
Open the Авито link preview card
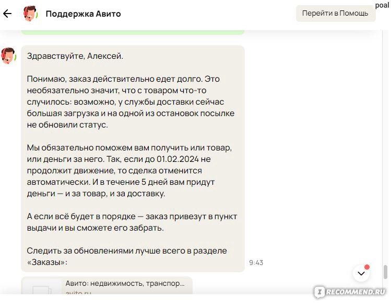point(106,286)
